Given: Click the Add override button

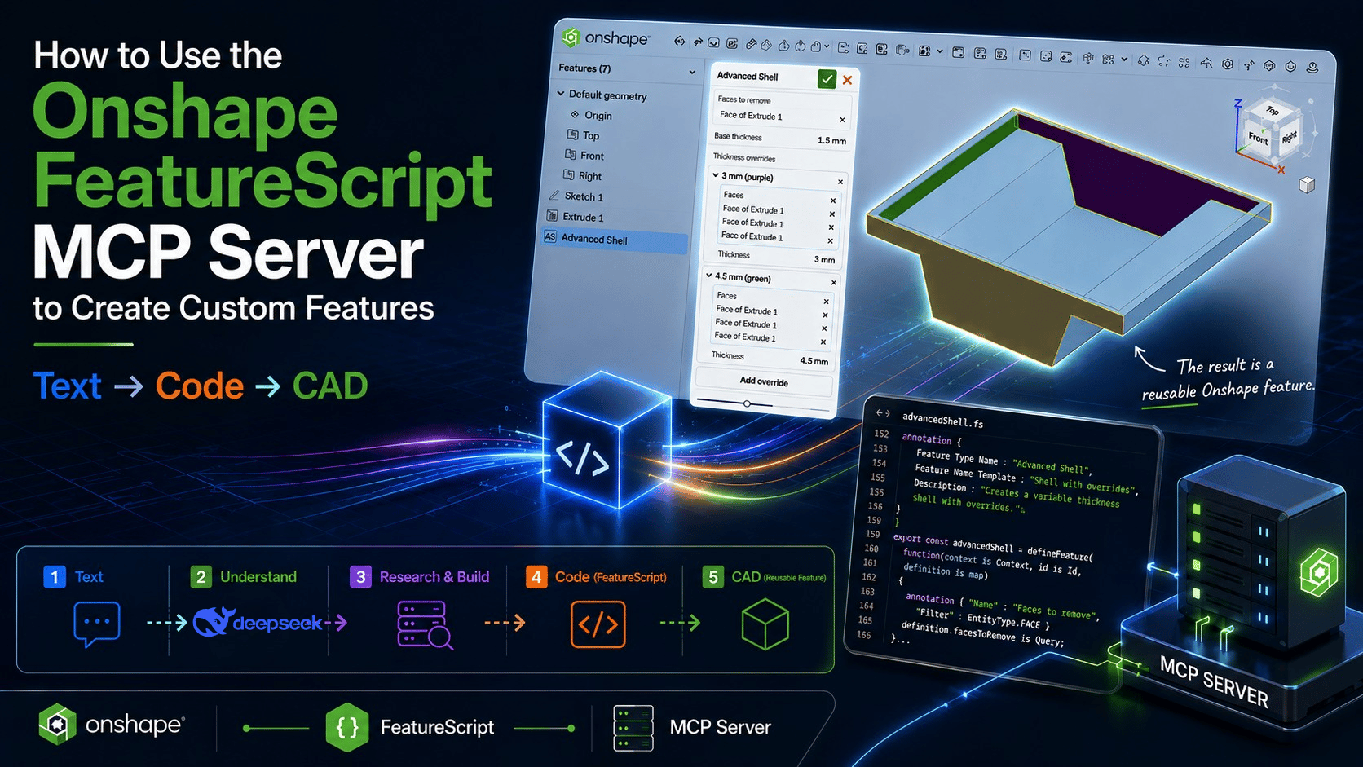Looking at the screenshot, I should click(764, 381).
